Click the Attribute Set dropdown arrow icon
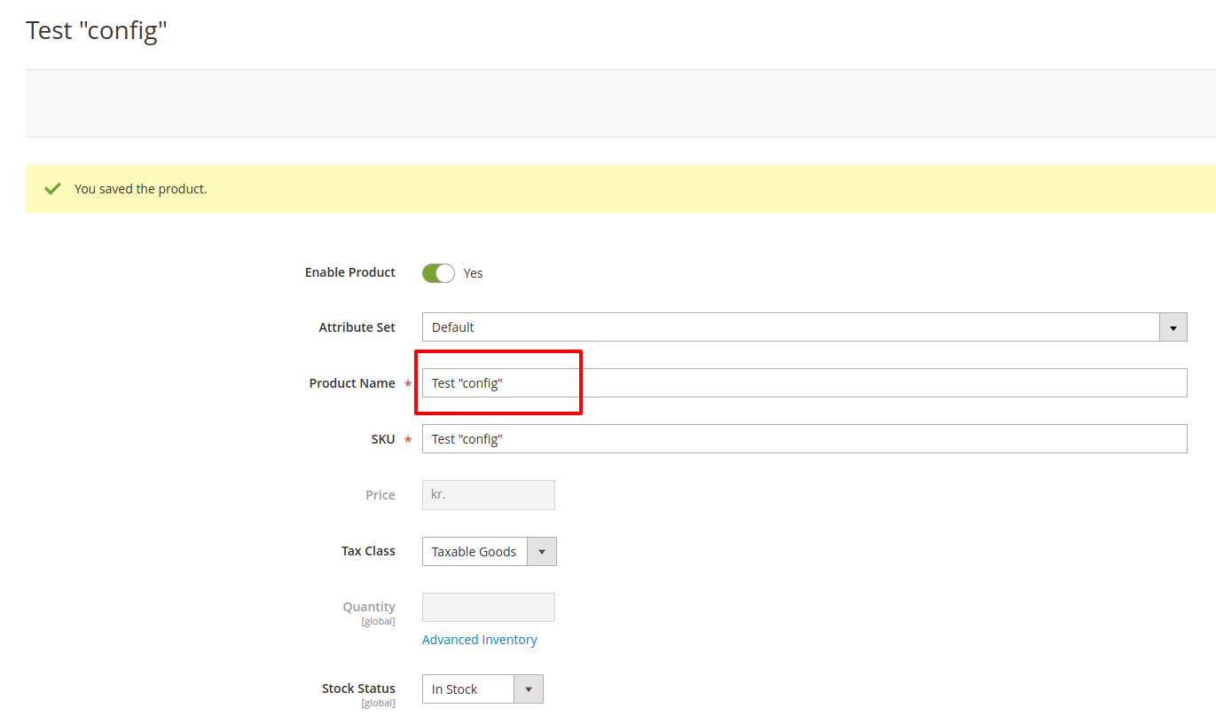The height and width of the screenshot is (716, 1216). pos(1173,327)
